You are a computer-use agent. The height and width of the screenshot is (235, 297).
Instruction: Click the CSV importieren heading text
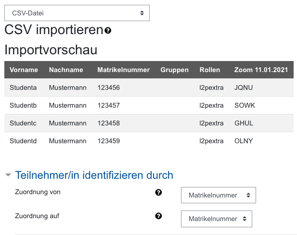click(54, 30)
